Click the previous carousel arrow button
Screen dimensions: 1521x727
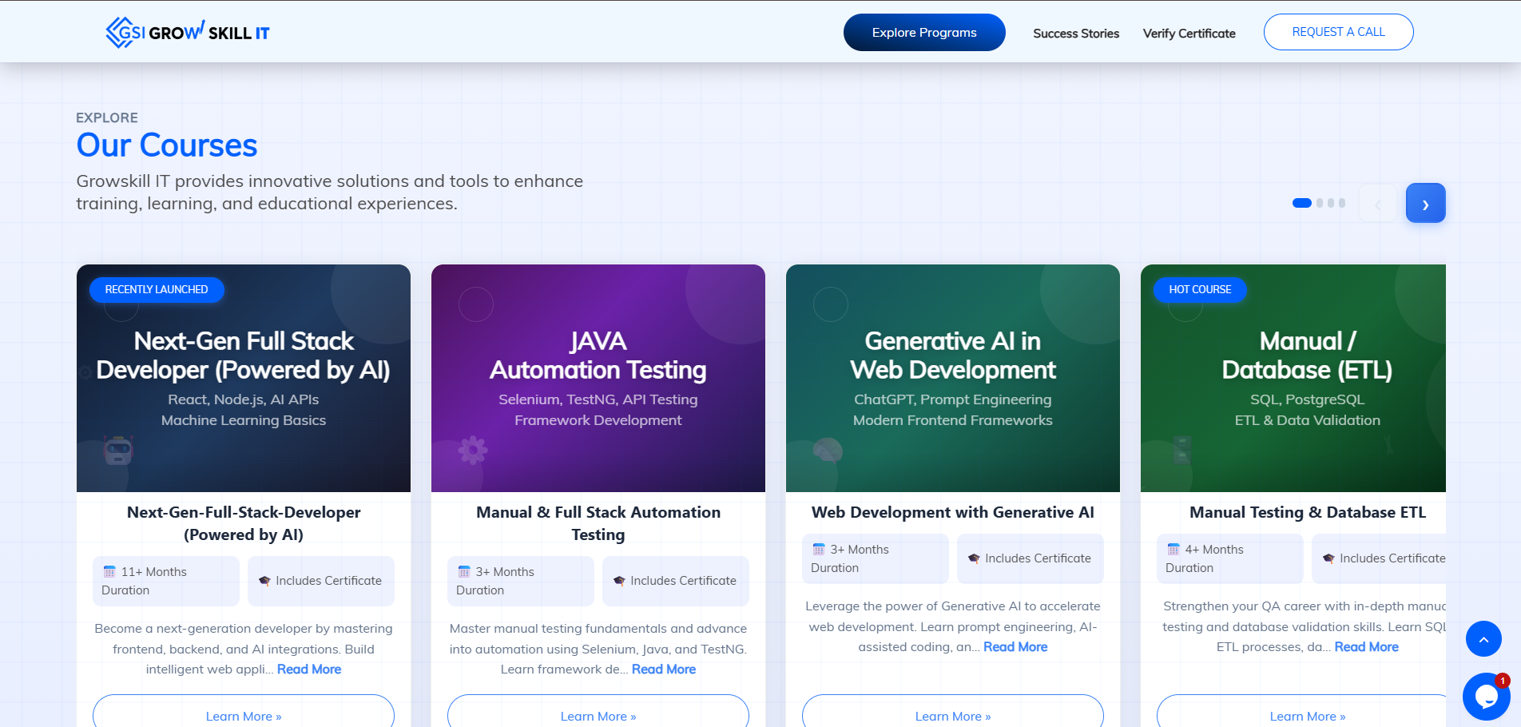pos(1377,203)
